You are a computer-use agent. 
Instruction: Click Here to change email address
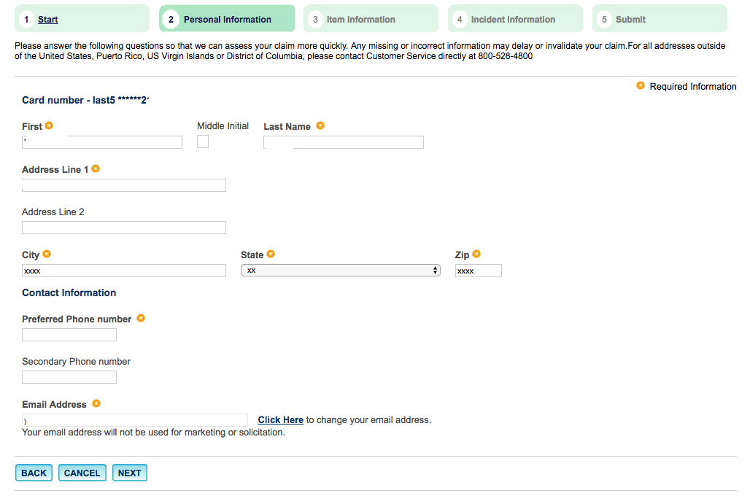(281, 420)
